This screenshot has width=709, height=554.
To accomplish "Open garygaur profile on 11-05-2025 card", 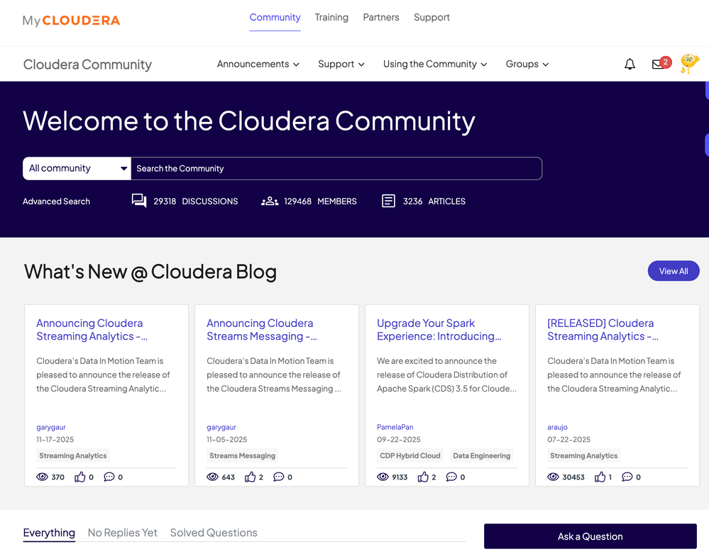I will tap(221, 427).
